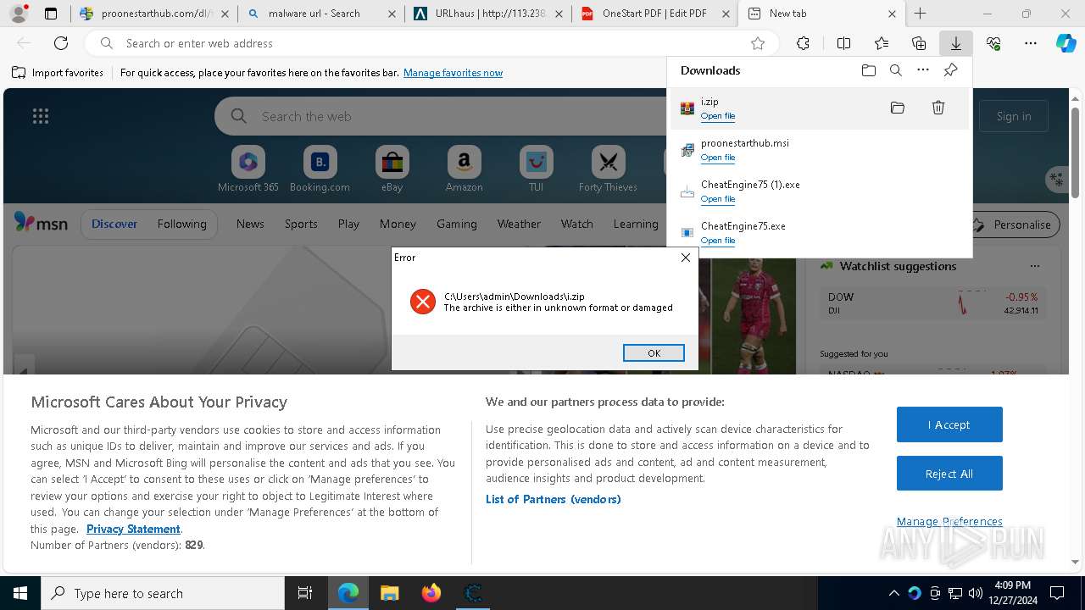The height and width of the screenshot is (610, 1085).
Task: Open the List of Partners (vendors) link
Action: coord(554,499)
